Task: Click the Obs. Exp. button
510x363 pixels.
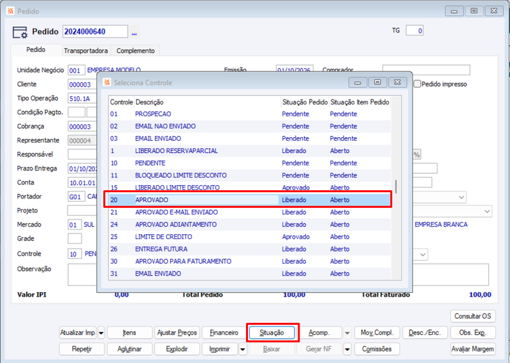Action: pos(473,333)
